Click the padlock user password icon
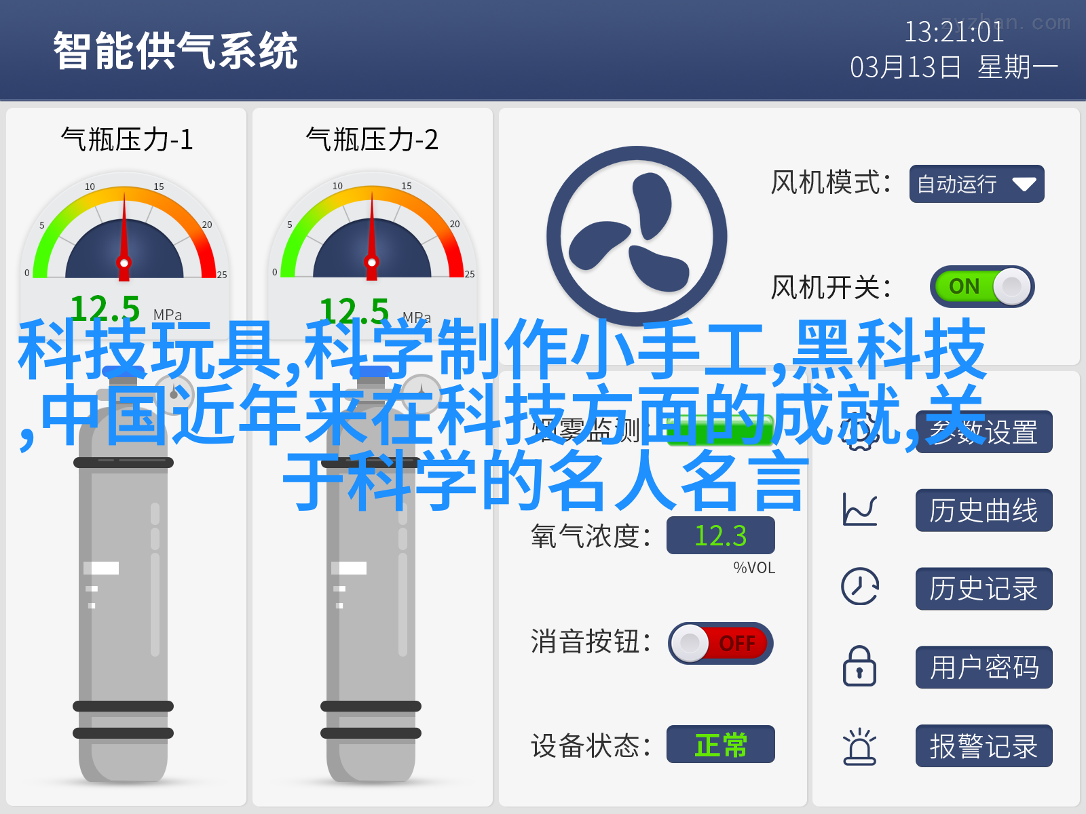Viewport: 1086px width, 814px height. pos(859,665)
